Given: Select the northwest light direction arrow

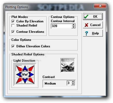Looking at the screenshot, I should [19, 68].
